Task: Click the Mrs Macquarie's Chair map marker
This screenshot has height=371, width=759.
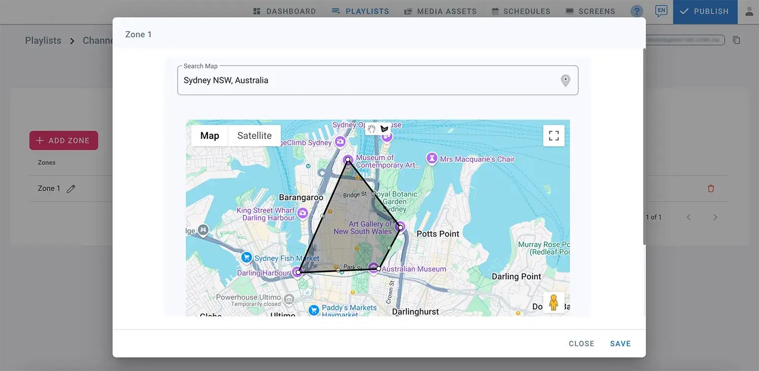Action: (x=432, y=159)
